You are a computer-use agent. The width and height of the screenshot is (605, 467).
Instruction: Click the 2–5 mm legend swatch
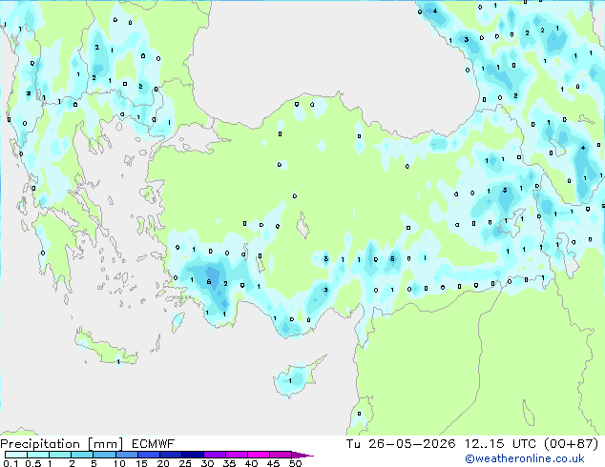[82, 455]
